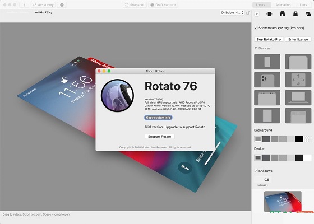Screen dimensions: 314x224
Task: Click the Rotato 76 heading
Action: coord(171,86)
